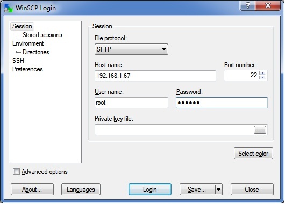The image size is (285, 204).
Task: Enable the Advanced options checkbox
Action: pos(16,171)
